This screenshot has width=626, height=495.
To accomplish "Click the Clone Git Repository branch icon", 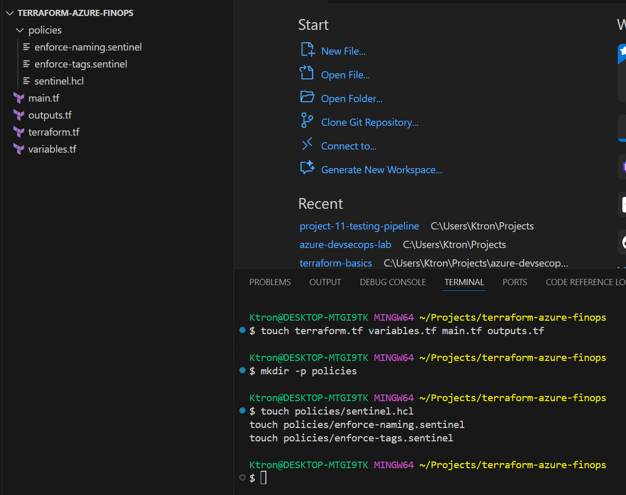I will (307, 121).
